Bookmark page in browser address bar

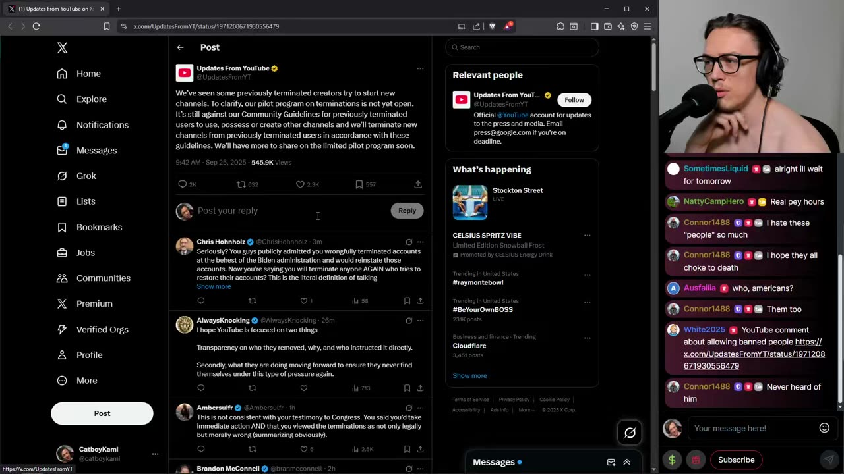point(107,26)
